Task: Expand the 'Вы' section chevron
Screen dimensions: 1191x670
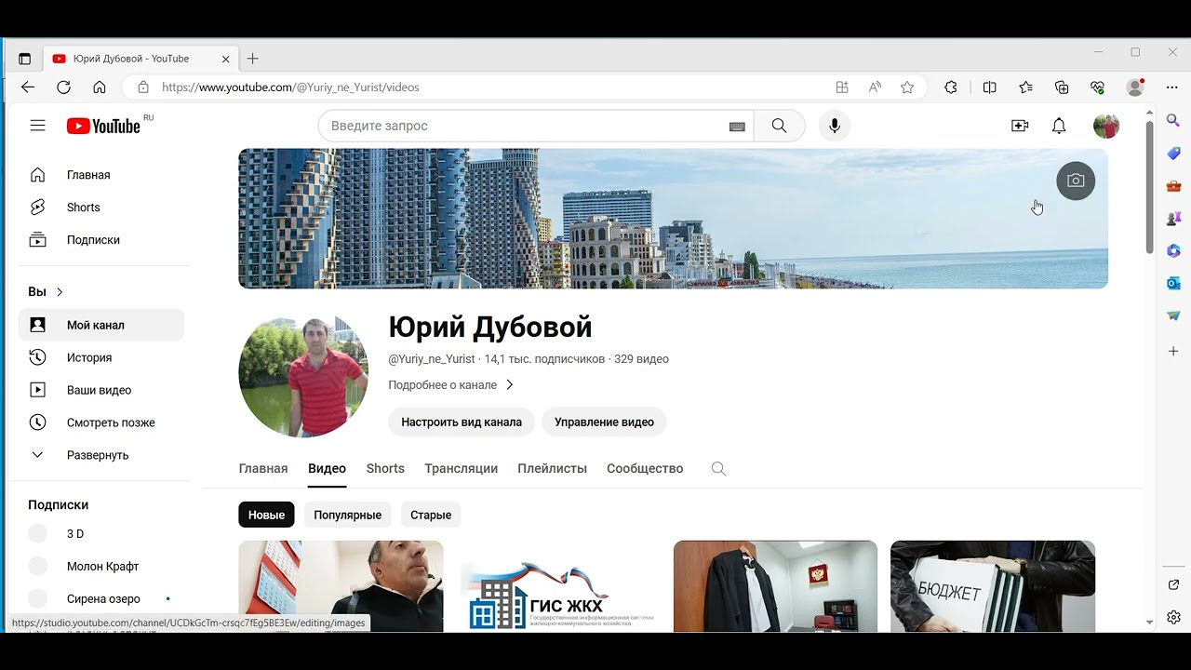Action: point(60,292)
